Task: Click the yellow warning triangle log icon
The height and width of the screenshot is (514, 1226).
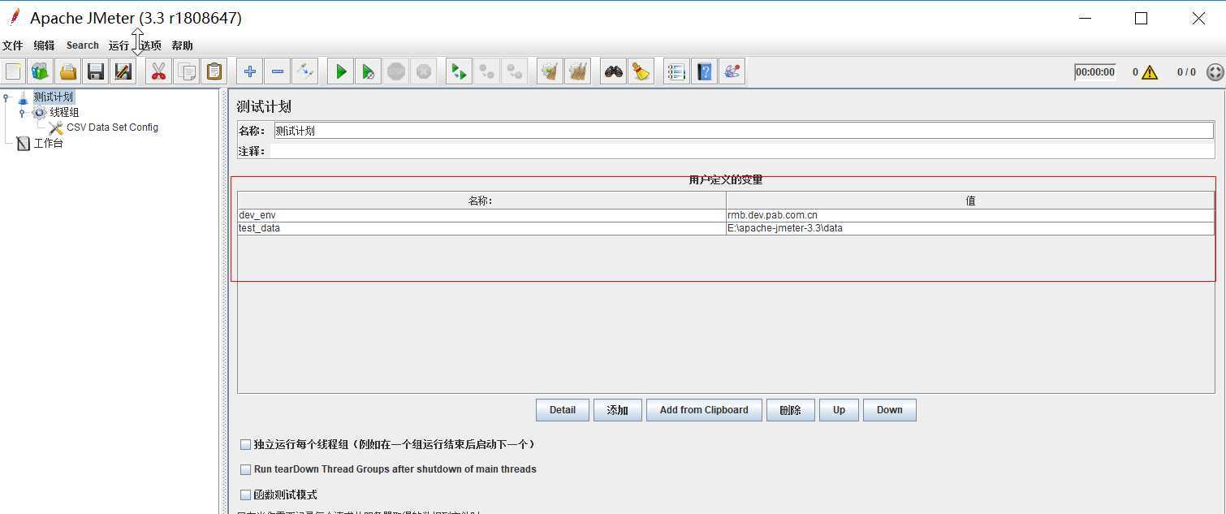Action: (x=1150, y=72)
